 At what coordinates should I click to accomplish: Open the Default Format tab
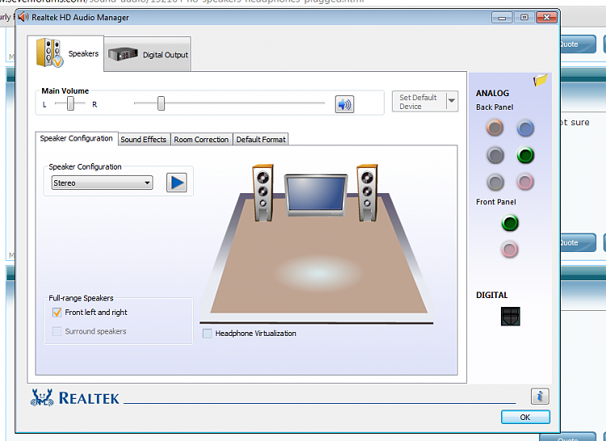tap(261, 140)
